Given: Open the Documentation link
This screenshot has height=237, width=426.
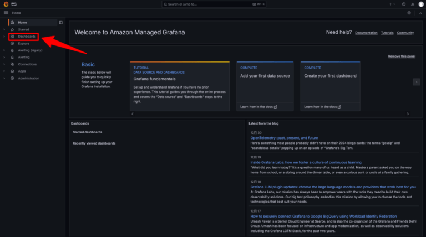Looking at the screenshot, I should click(366, 33).
